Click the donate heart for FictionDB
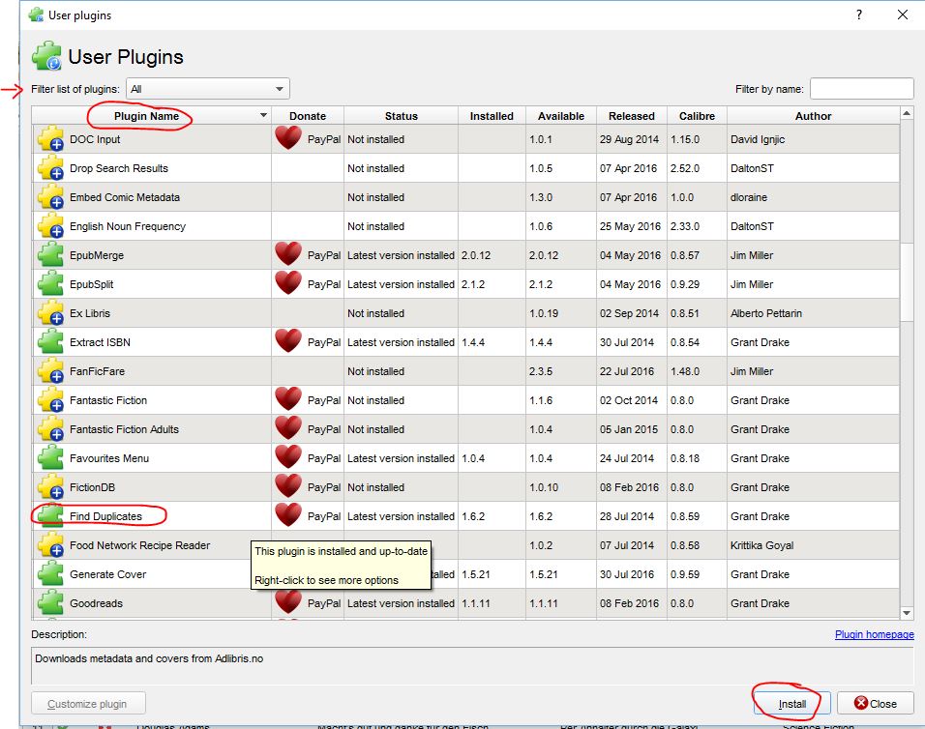The image size is (925, 729). [x=288, y=485]
